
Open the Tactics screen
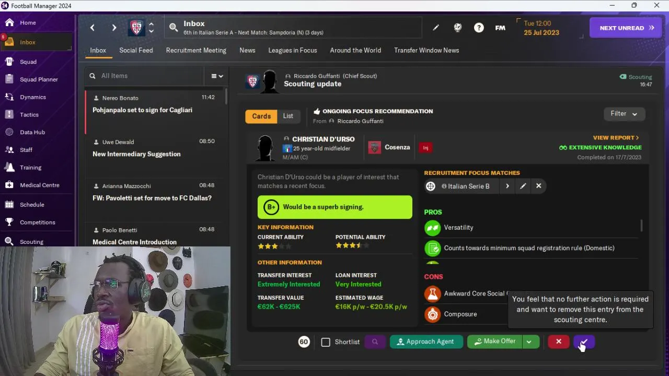point(29,115)
